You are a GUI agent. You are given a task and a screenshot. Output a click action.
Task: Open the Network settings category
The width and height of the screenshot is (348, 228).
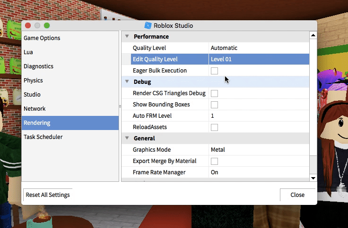tap(35, 109)
